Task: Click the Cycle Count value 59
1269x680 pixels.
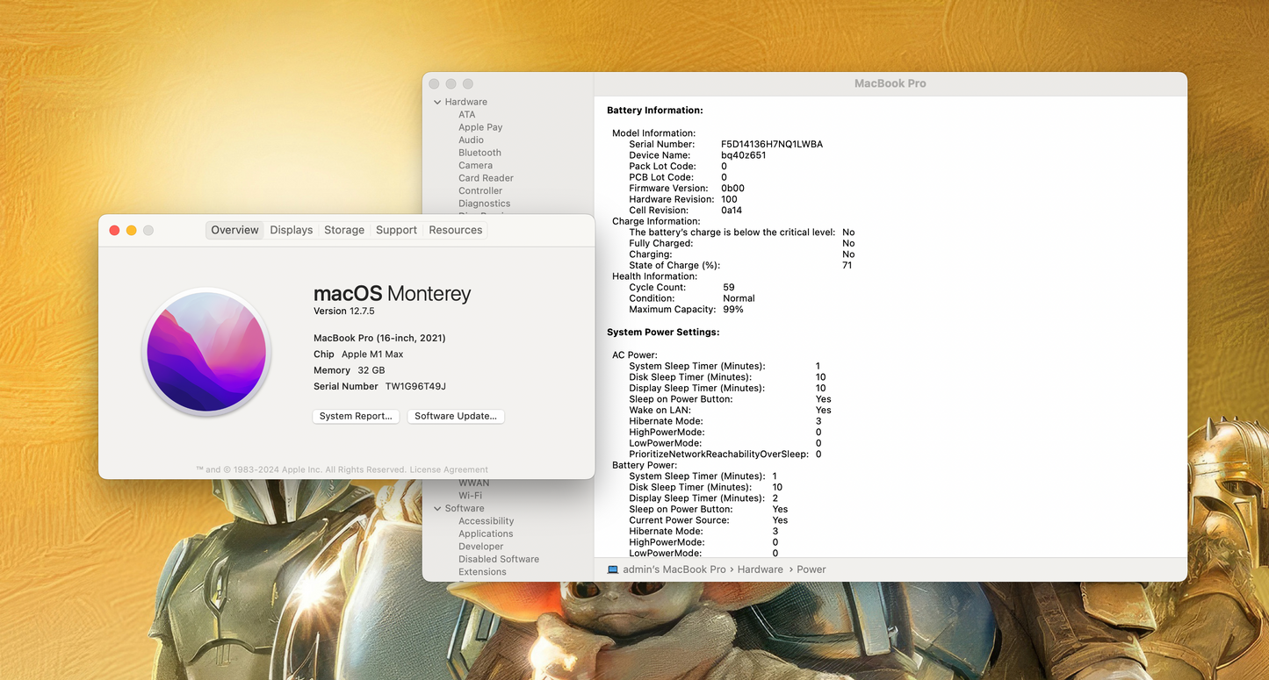Action: 729,287
